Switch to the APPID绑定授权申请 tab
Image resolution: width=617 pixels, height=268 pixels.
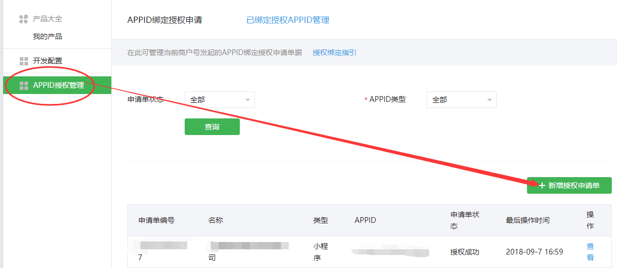[164, 20]
